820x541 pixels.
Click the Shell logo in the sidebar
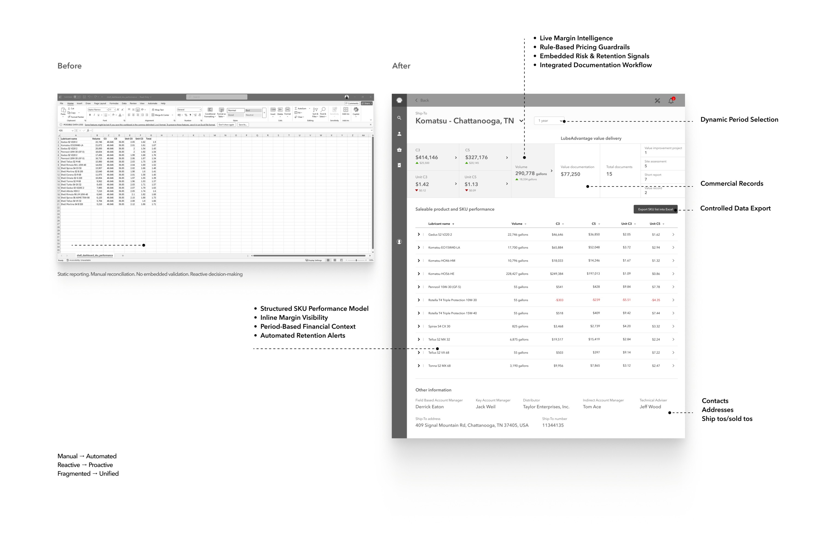pyautogui.click(x=399, y=100)
